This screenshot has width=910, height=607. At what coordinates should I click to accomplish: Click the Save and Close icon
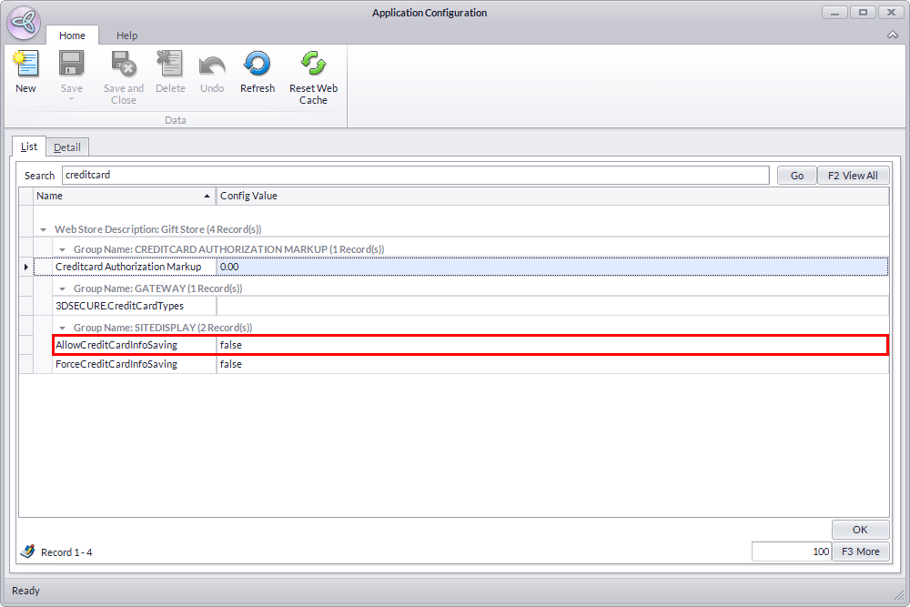[x=124, y=64]
